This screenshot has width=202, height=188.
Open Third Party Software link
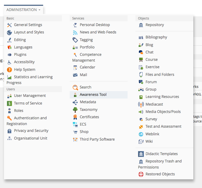97,139
